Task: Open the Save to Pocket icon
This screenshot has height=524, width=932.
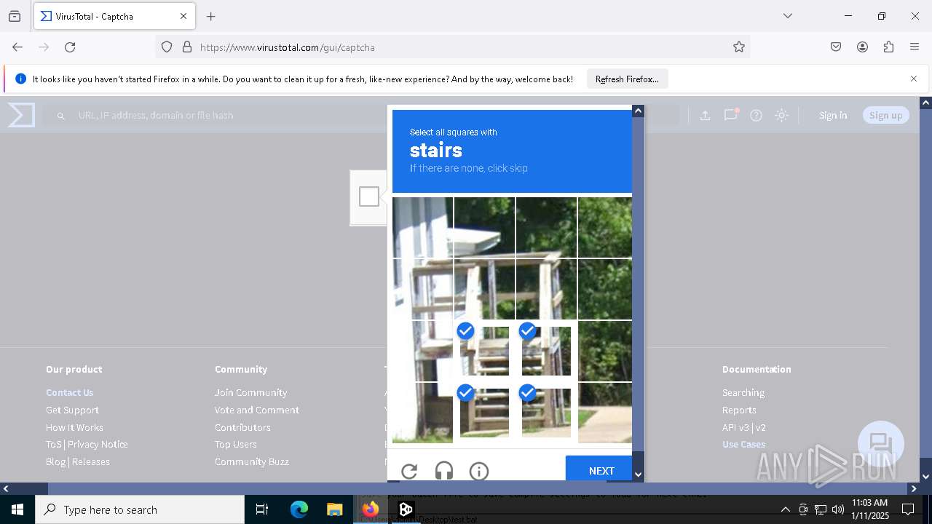Action: click(x=836, y=47)
